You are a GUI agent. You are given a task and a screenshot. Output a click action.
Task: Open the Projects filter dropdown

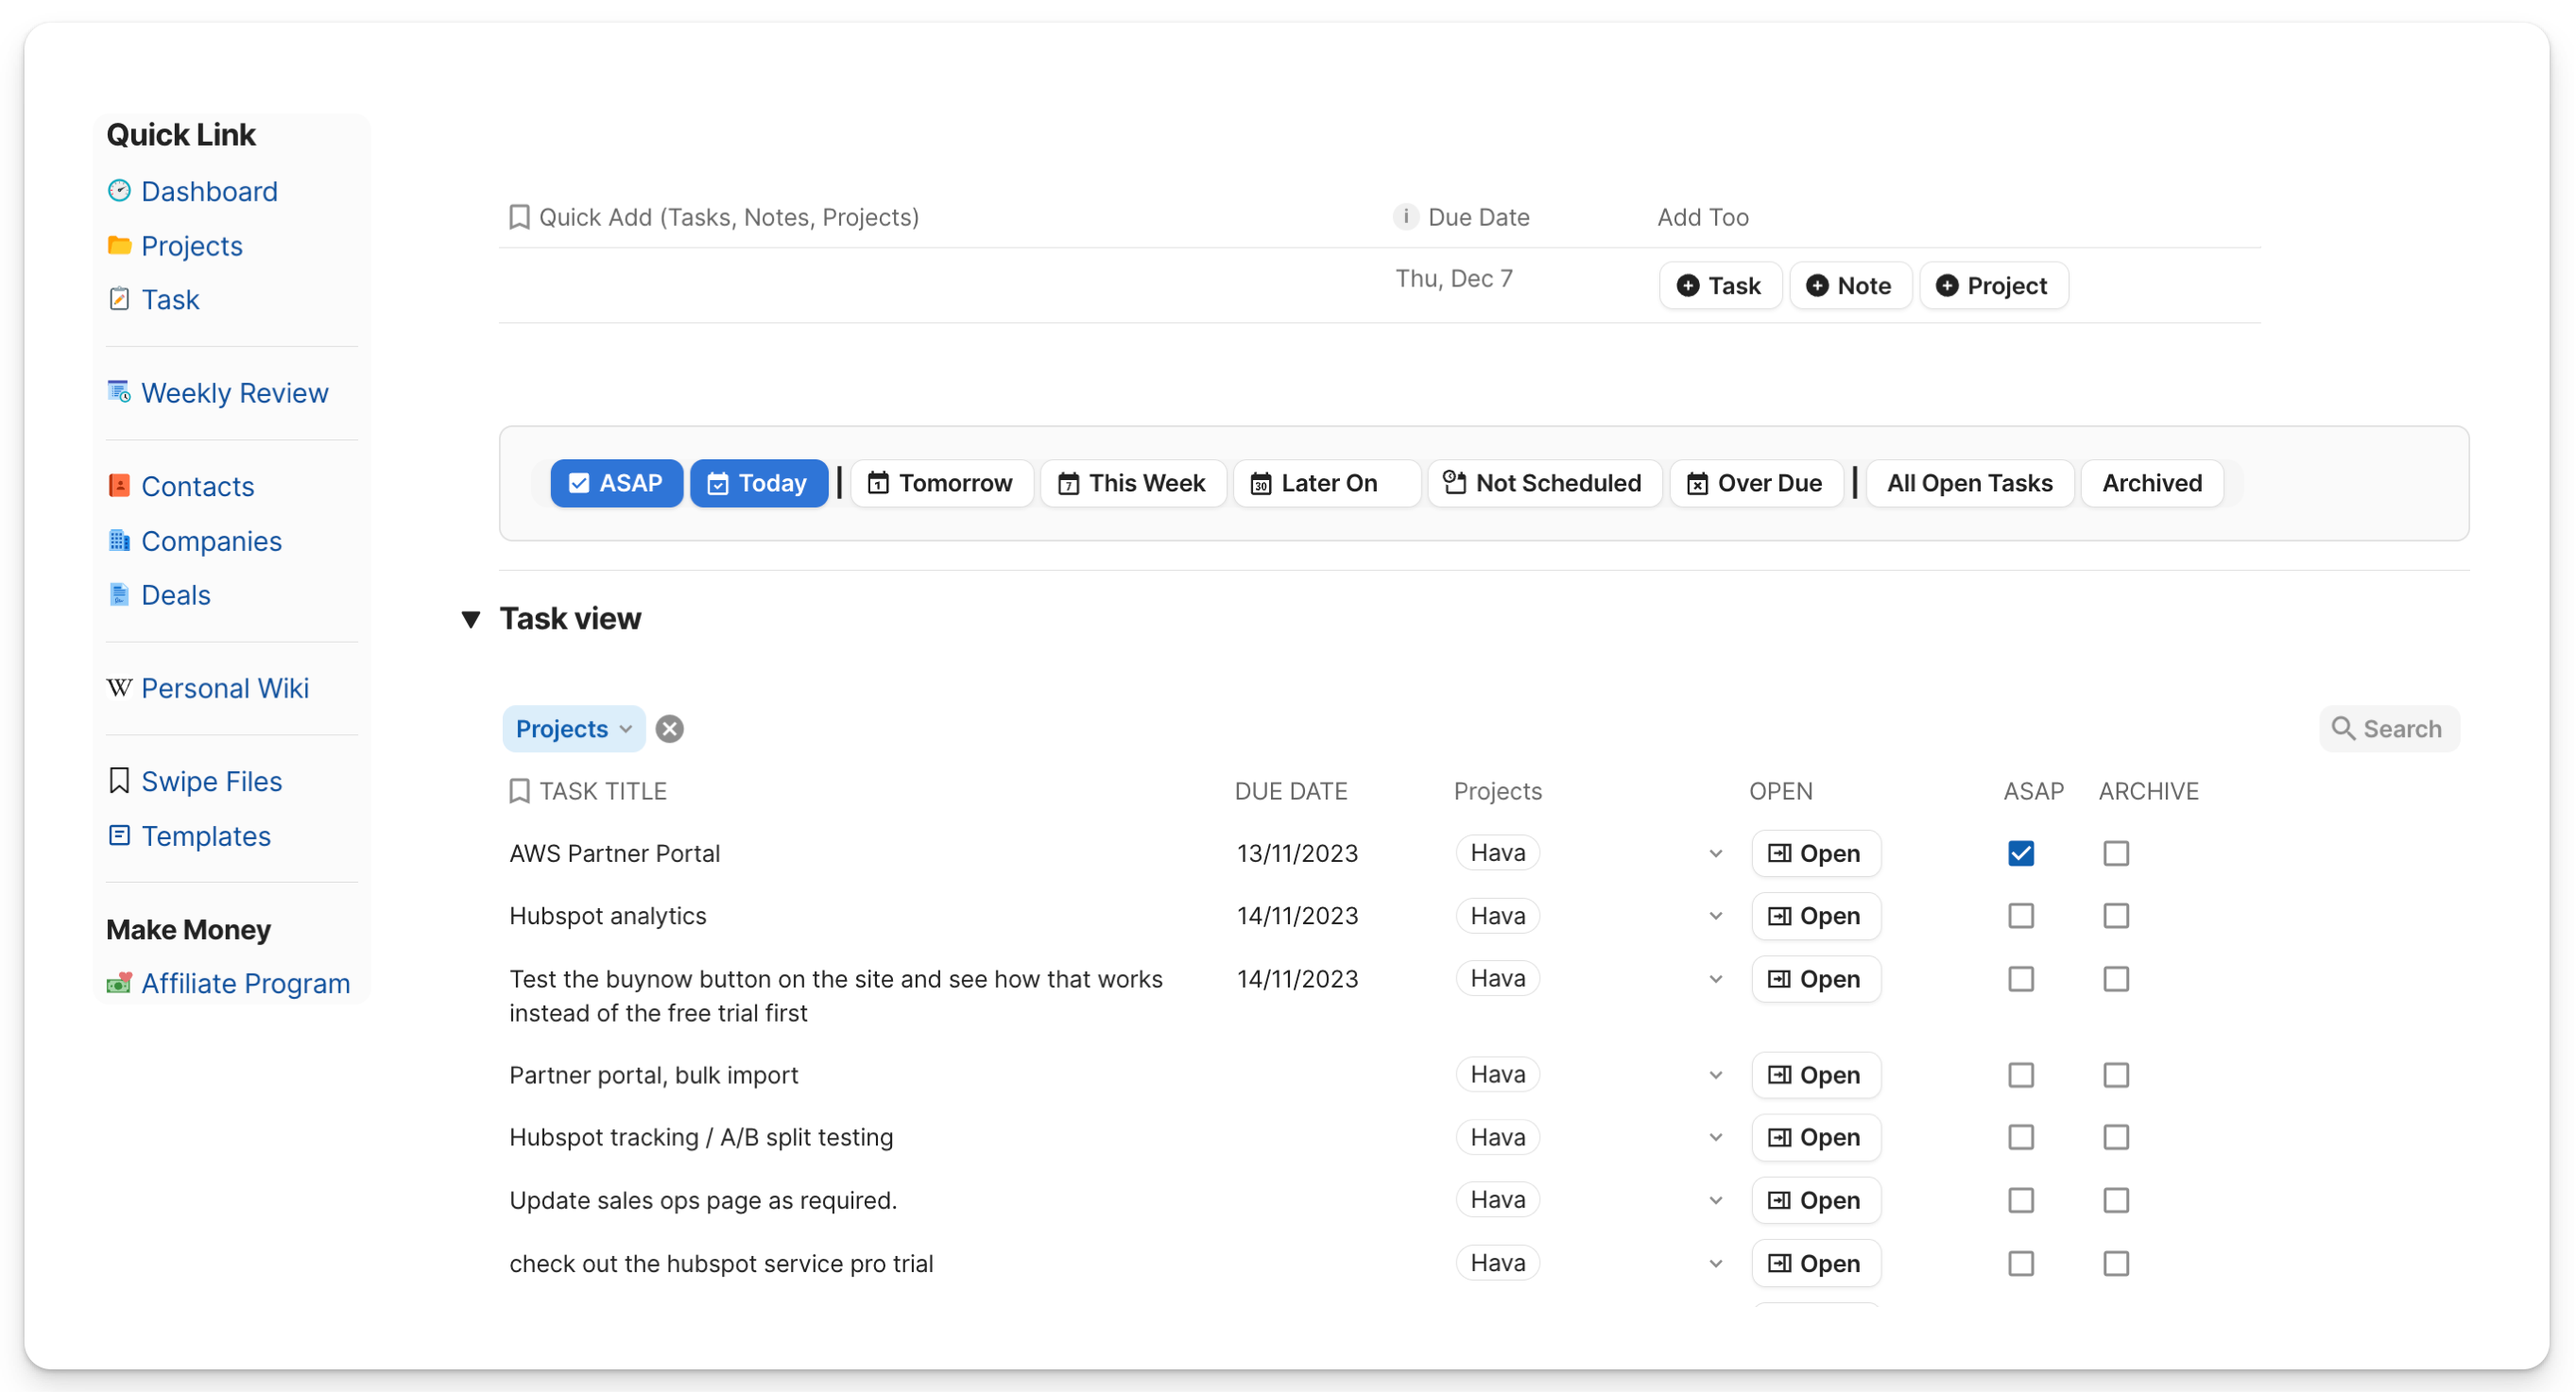pos(573,729)
